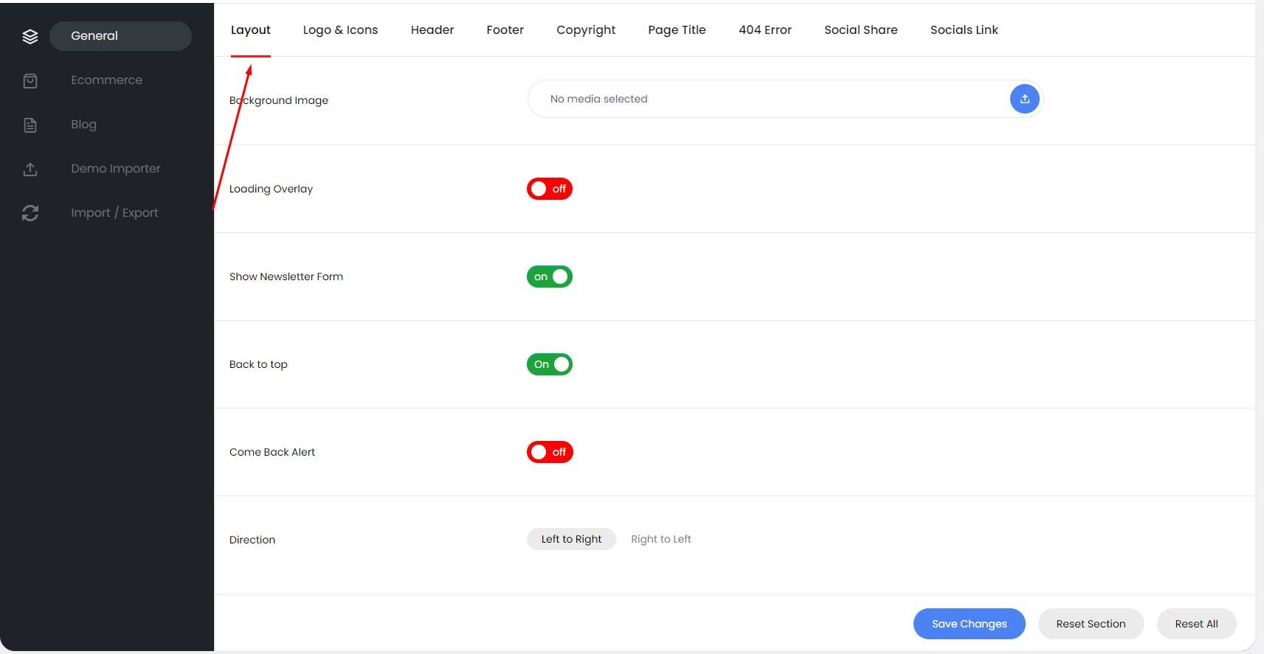Select Right to Left direction
The image size is (1264, 654).
660,539
